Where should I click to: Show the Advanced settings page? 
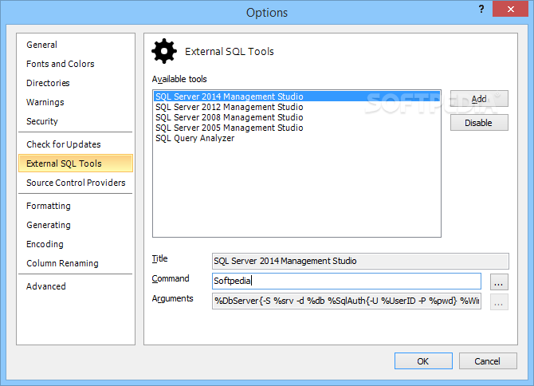[46, 286]
